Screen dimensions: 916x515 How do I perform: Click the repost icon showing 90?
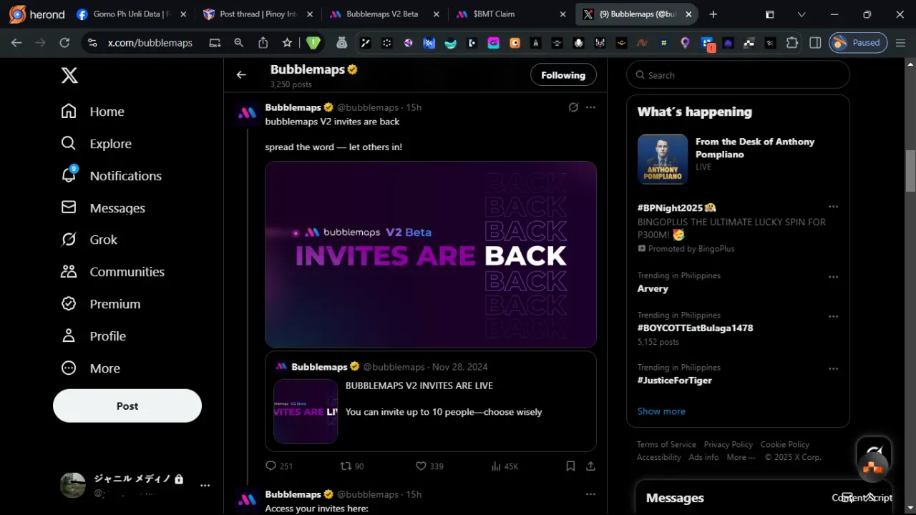tap(352, 466)
